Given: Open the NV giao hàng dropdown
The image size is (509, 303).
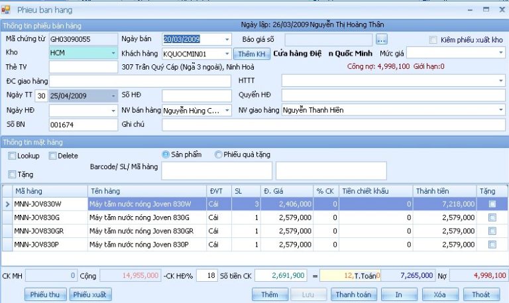Looking at the screenshot, I should [x=500, y=110].
